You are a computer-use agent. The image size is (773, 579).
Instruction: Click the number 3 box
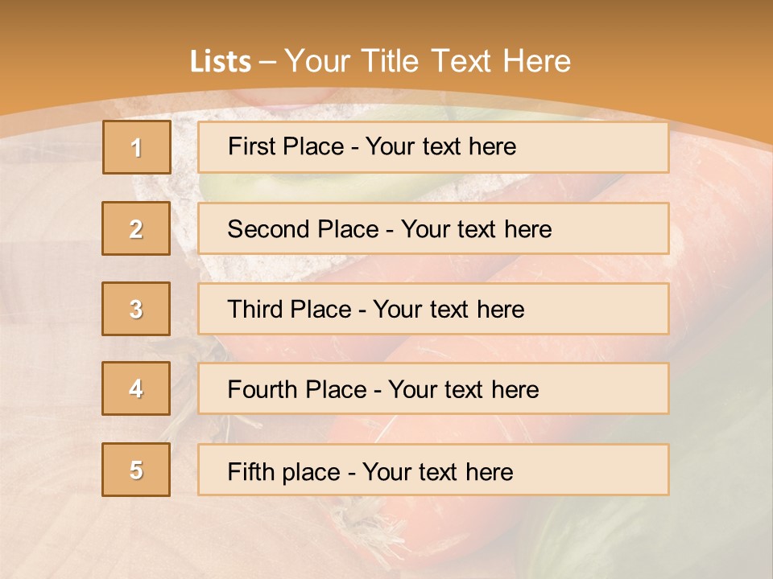pyautogui.click(x=136, y=309)
